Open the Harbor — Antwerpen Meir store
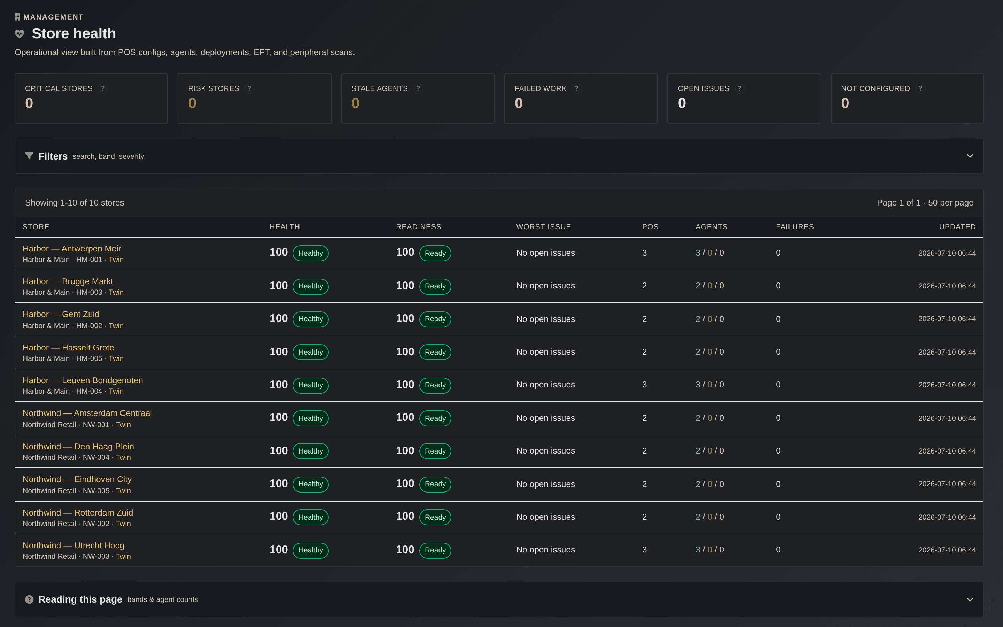 [72, 248]
